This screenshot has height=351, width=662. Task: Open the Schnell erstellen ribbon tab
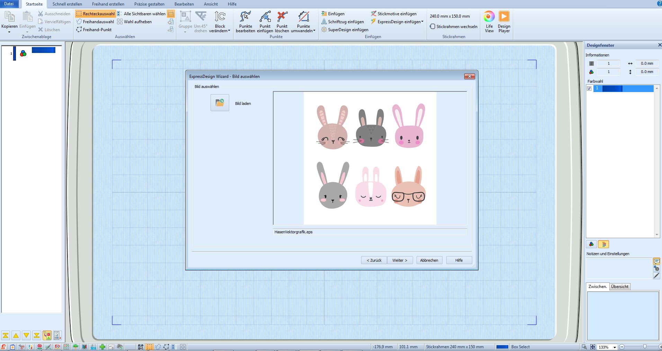tap(67, 4)
